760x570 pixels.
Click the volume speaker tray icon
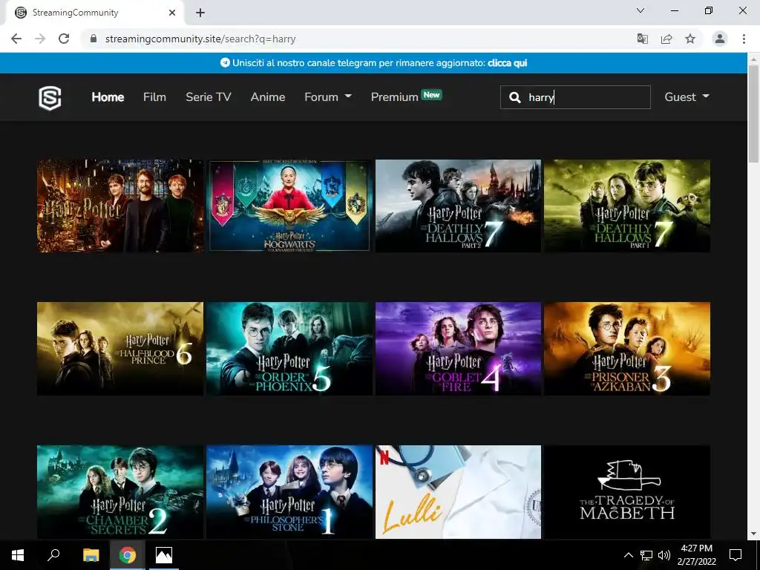tap(664, 555)
